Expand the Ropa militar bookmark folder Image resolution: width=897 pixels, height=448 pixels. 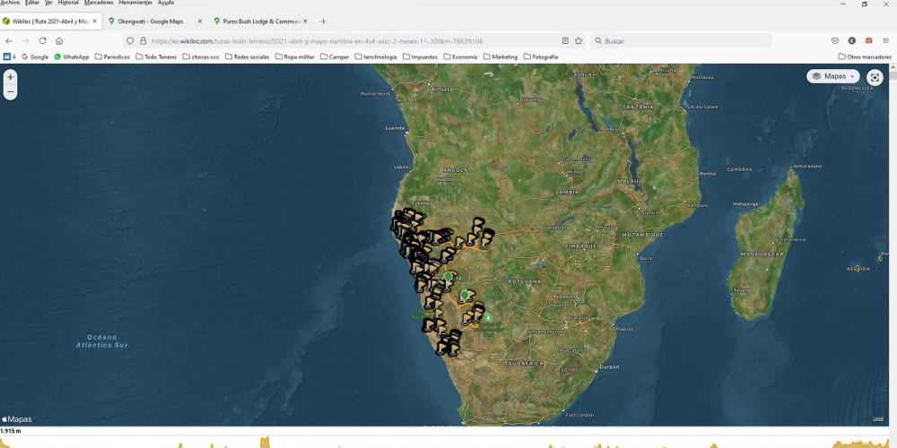[x=294, y=56]
